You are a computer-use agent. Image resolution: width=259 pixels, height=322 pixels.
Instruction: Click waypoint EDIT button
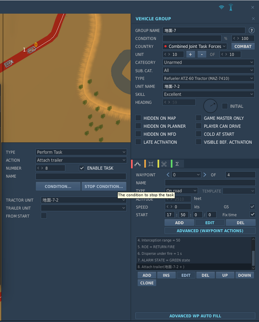[x=210, y=222]
